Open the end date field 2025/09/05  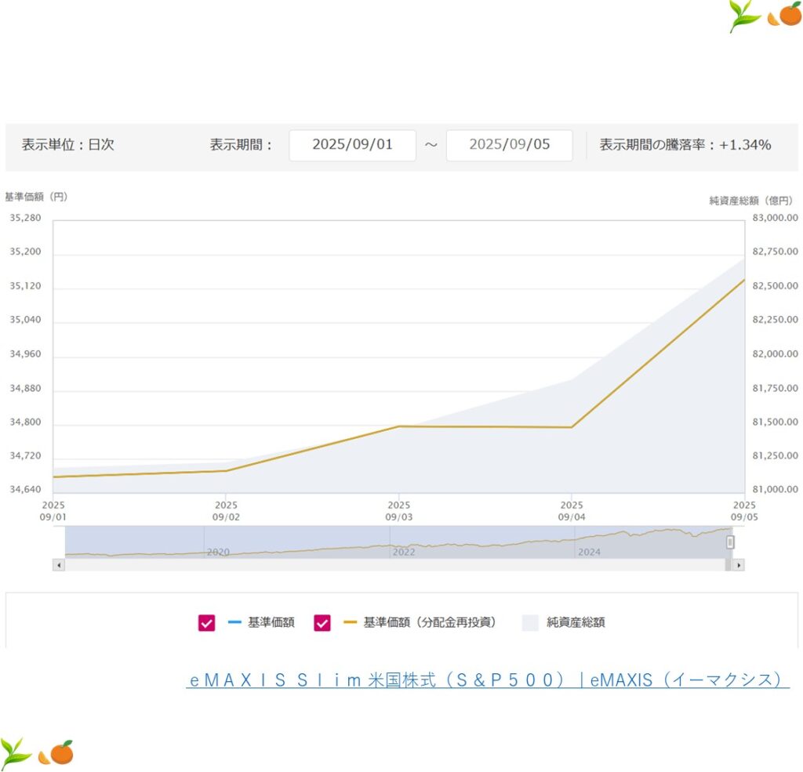coord(509,145)
